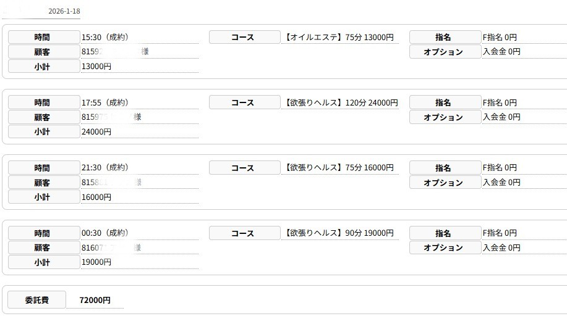Image resolution: width=567 pixels, height=324 pixels.
Task: Select 【欲張りヘルス】75分 16000円 course text
Action: (339, 168)
